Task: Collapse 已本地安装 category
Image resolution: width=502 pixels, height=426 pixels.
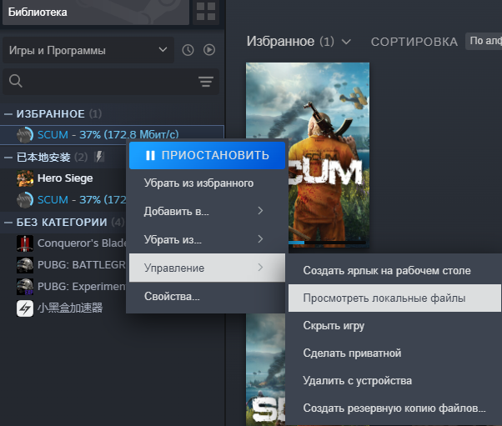Action: [8, 158]
